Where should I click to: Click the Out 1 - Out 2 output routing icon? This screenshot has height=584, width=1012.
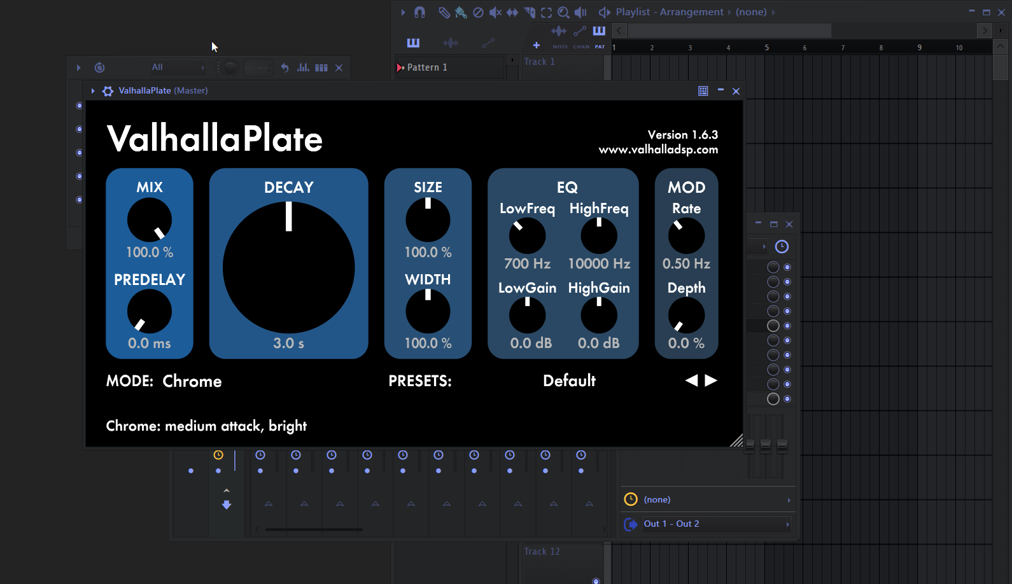coord(631,524)
